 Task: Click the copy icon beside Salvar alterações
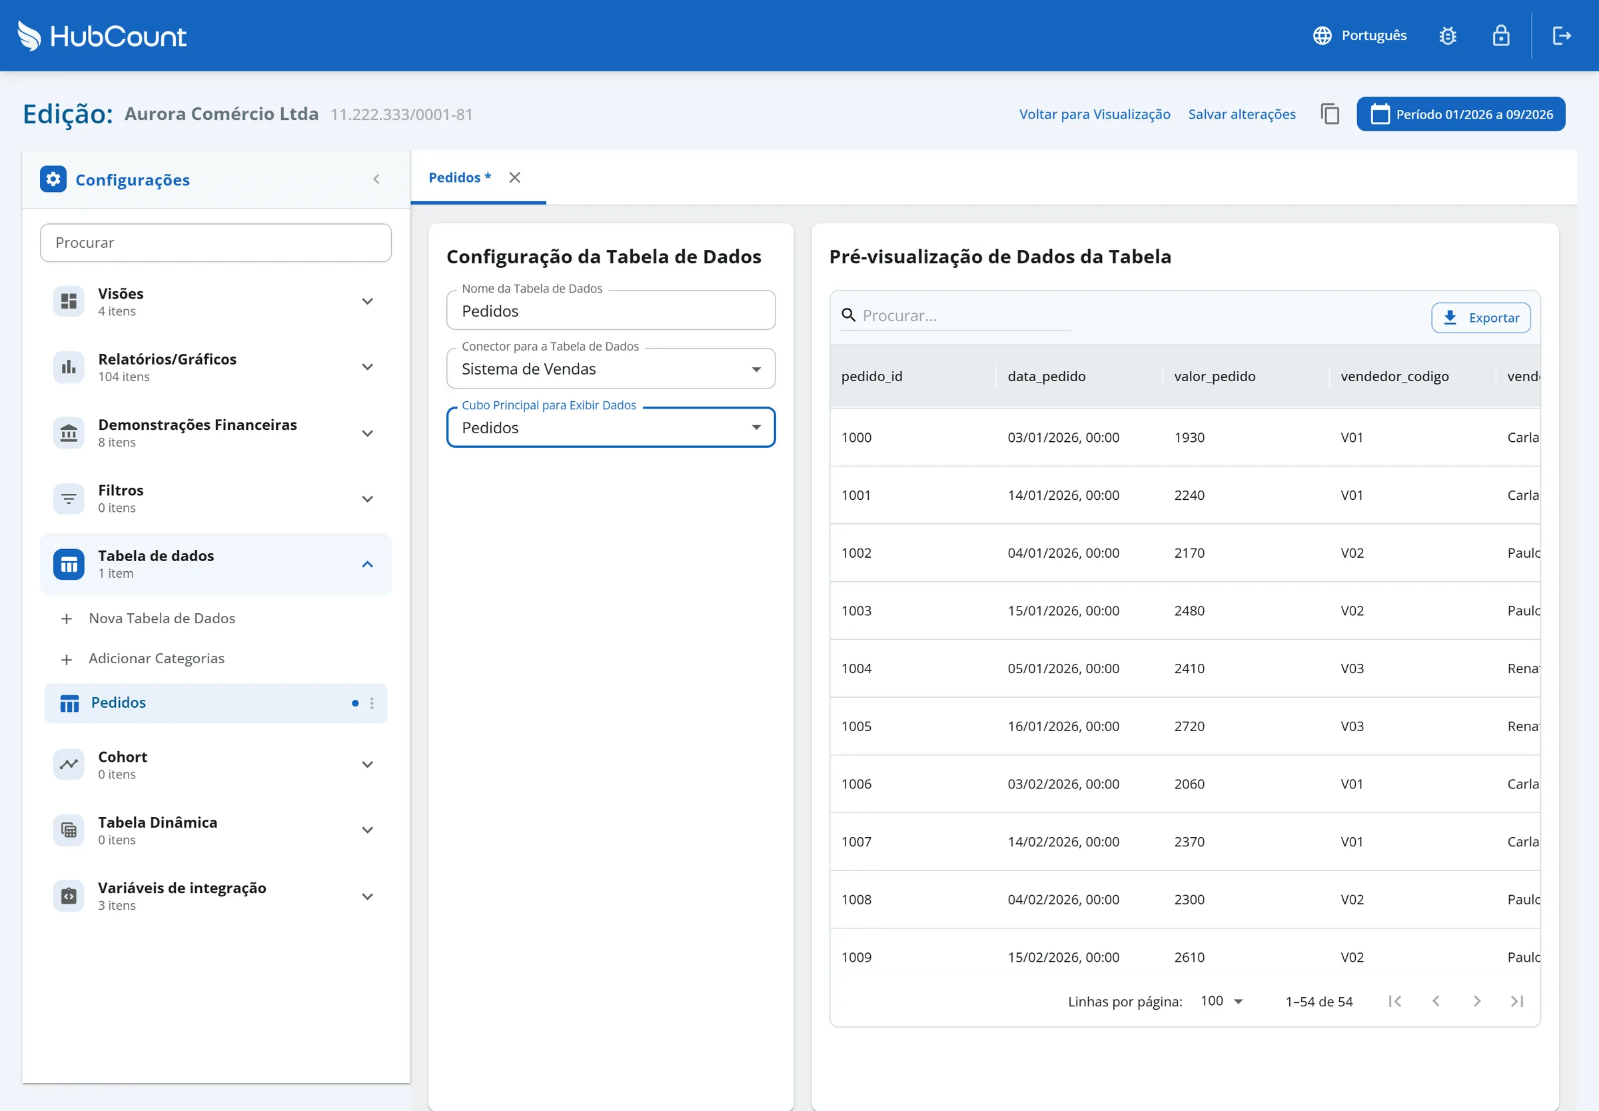click(x=1330, y=114)
